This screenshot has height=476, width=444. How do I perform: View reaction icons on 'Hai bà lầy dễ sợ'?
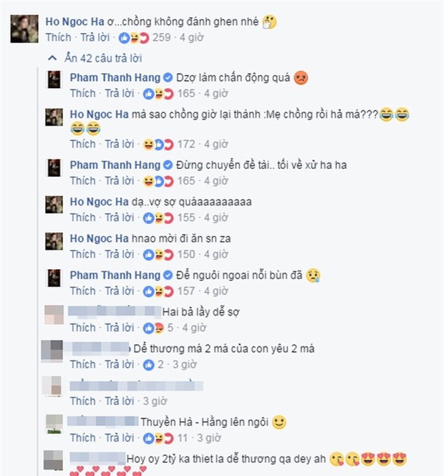(154, 328)
